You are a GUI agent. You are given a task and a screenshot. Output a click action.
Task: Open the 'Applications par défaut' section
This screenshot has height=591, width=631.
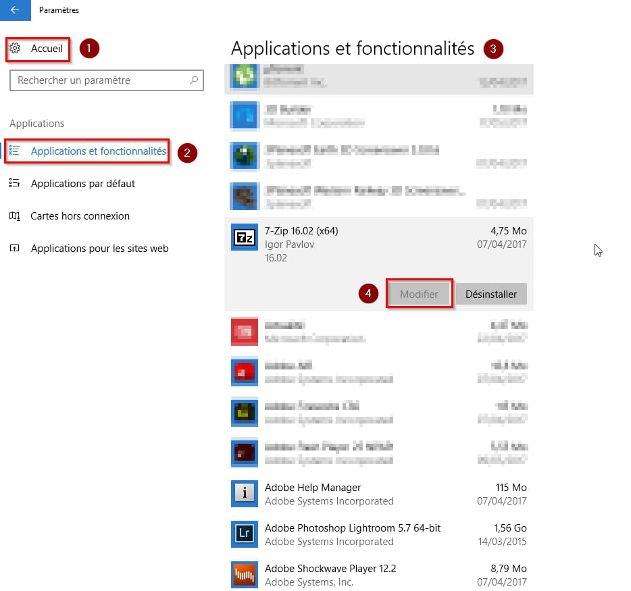click(83, 184)
